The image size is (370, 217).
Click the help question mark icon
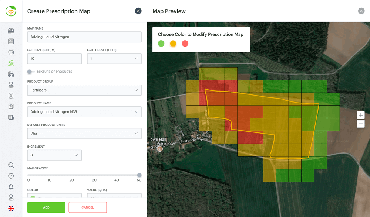11,176
